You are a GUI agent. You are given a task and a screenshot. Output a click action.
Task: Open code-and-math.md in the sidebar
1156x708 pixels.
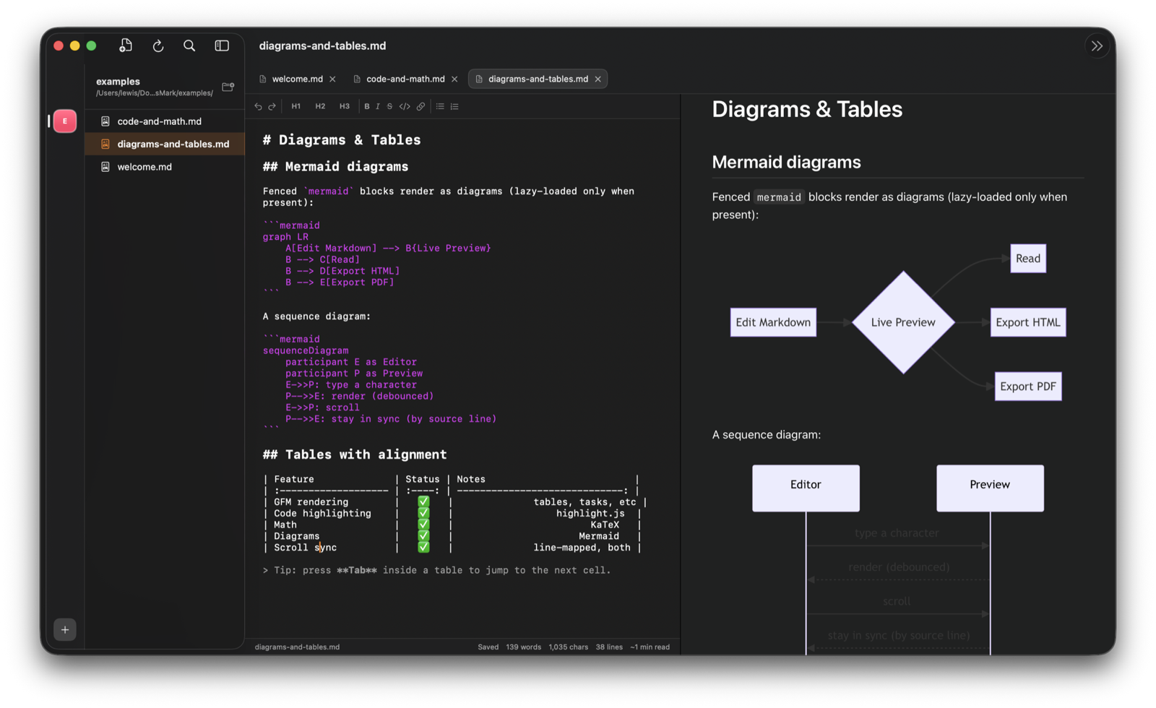click(165, 121)
